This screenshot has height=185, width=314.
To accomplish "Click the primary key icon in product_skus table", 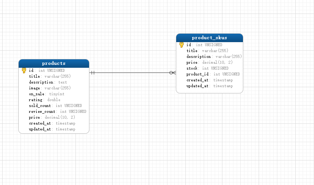I will tap(181, 45).
